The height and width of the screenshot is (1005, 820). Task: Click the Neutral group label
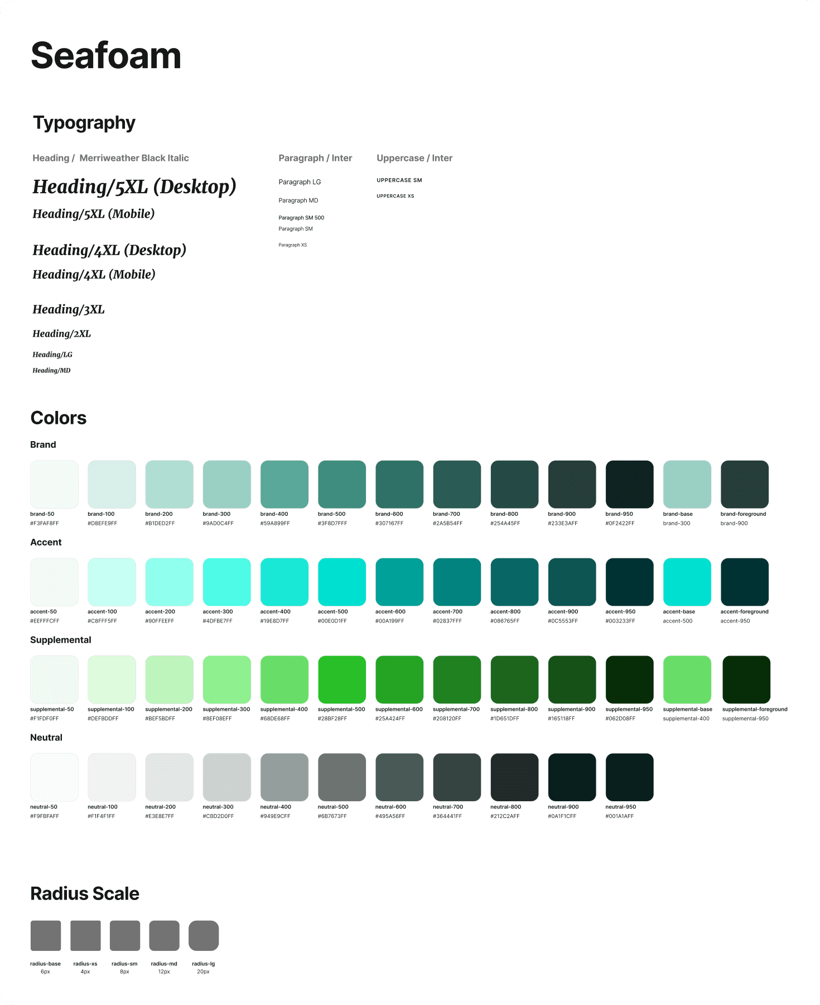(x=46, y=738)
